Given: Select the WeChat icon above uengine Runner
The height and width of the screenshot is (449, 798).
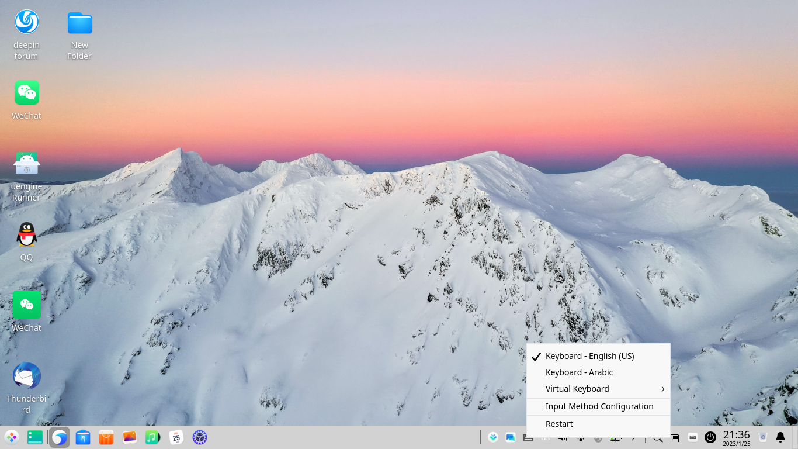Looking at the screenshot, I should (x=26, y=99).
